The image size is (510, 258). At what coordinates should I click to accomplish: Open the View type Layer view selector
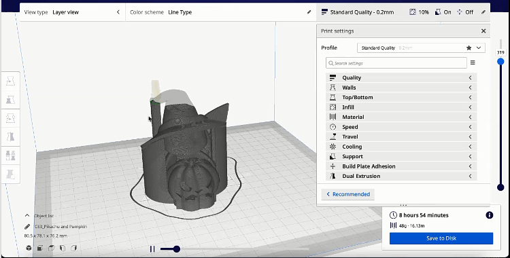tap(72, 12)
